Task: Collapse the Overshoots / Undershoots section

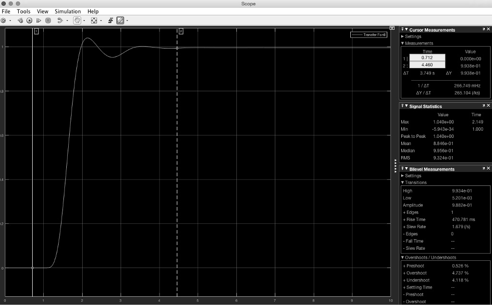Action: pos(403,257)
